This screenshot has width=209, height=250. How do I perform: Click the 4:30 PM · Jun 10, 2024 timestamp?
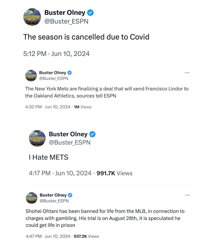pyautogui.click(x=48, y=107)
